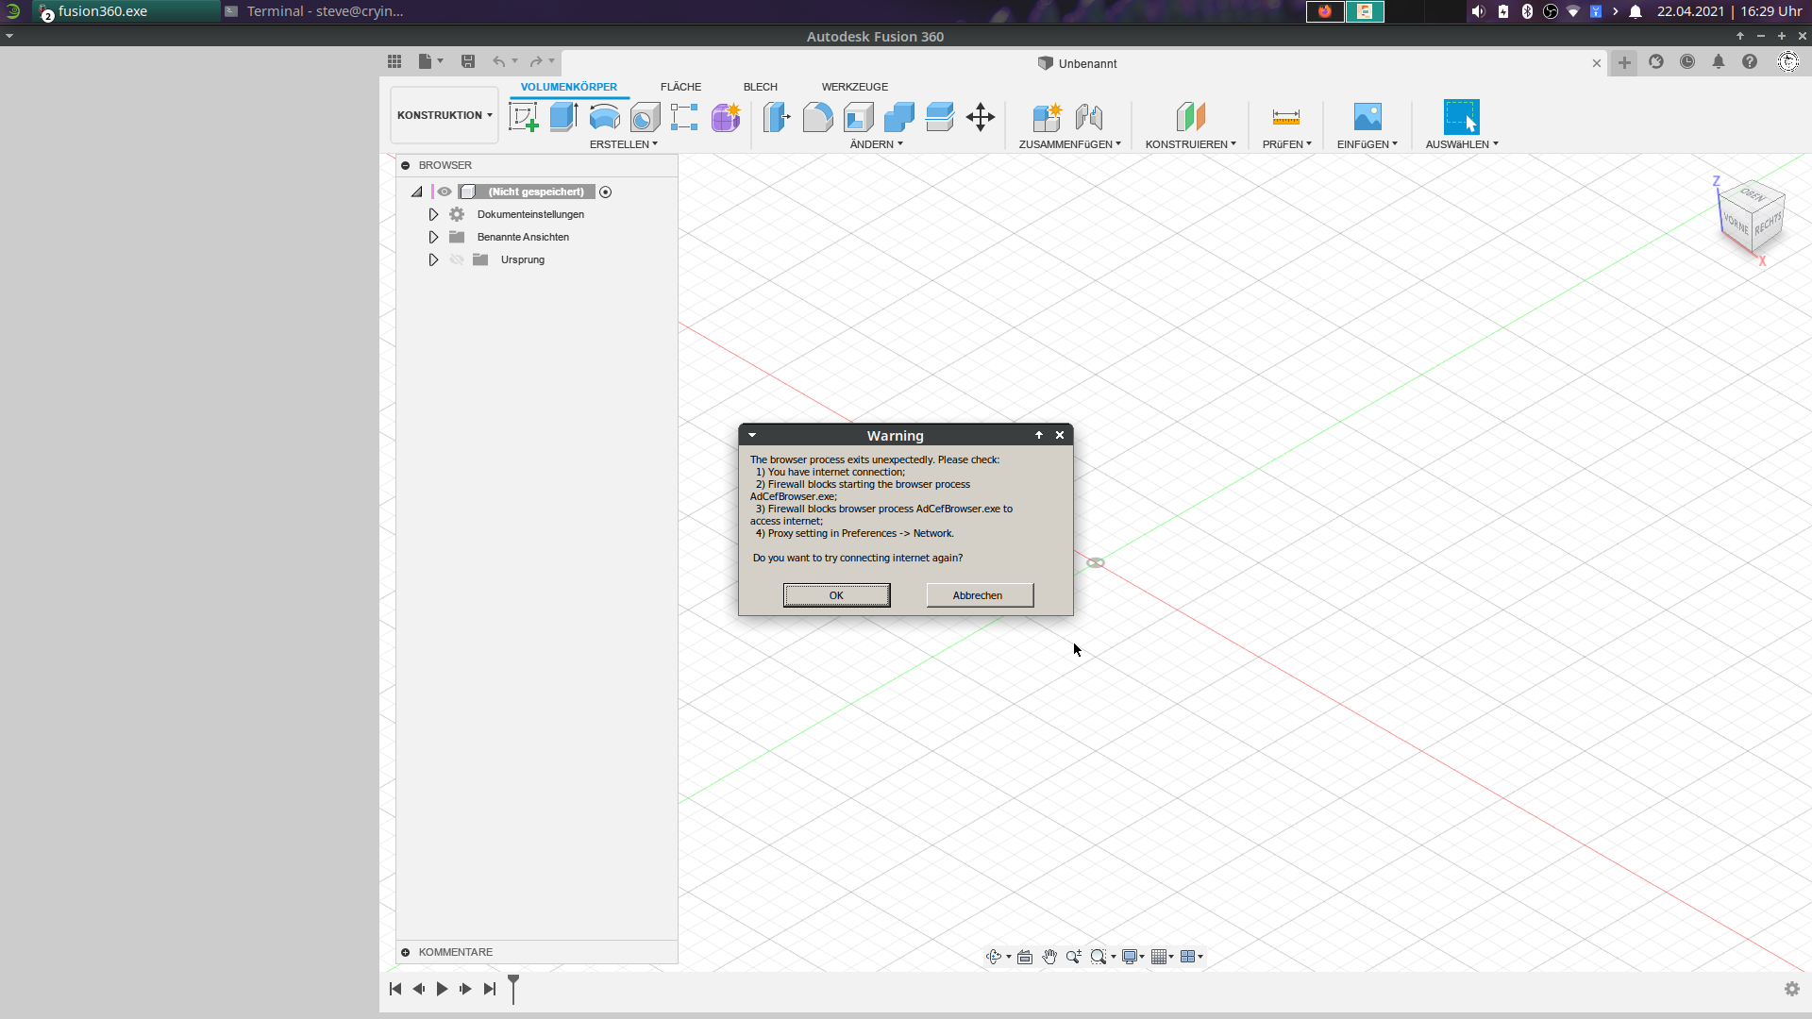1812x1019 pixels.
Task: Select the Revolve tool
Action: 604,117
